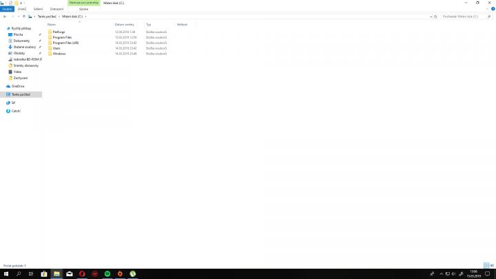Collapse the ribbon with the small chevron
Screen dimensions: 496x279
pyautogui.click(x=488, y=9)
